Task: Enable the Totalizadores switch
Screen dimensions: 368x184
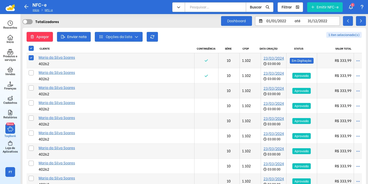Action: [28, 22]
